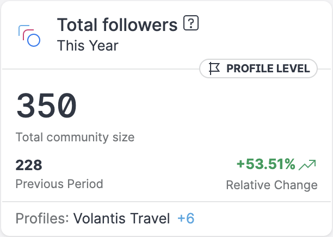Select the 228 previous period value

point(29,165)
